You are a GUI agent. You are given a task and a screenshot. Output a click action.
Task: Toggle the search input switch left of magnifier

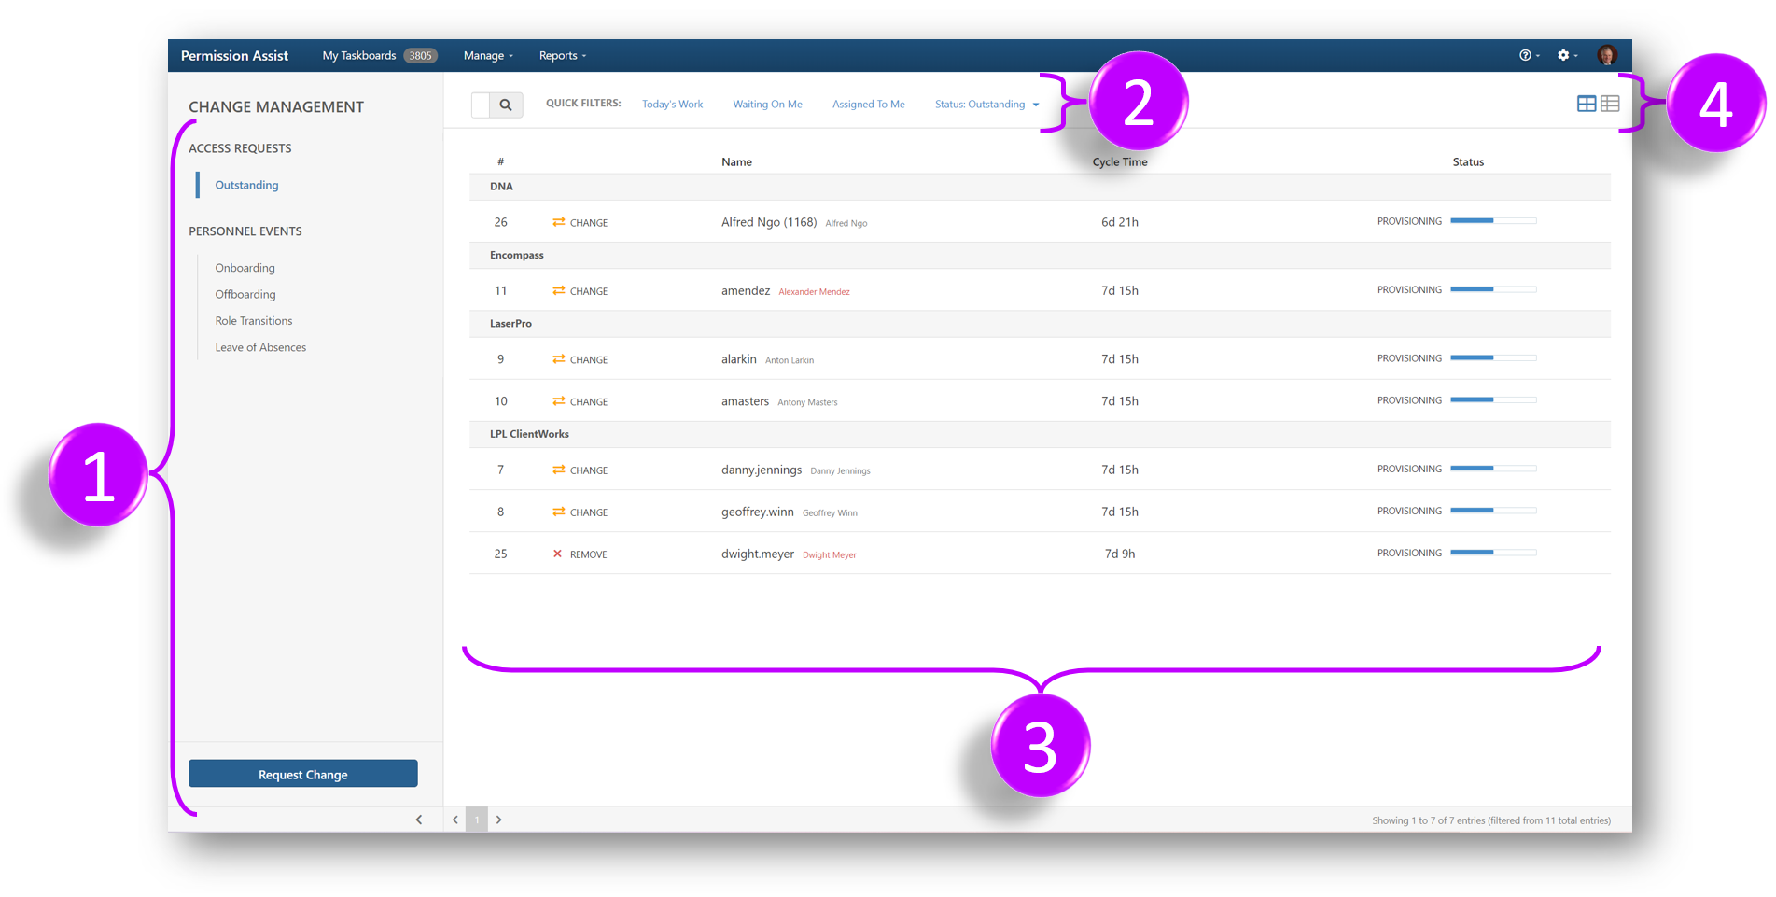point(481,105)
